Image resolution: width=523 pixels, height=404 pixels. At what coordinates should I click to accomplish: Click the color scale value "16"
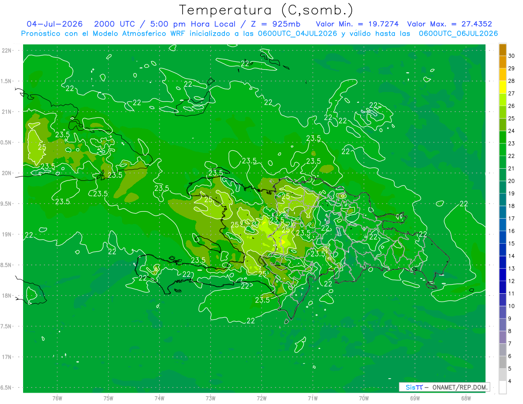[x=512, y=231]
